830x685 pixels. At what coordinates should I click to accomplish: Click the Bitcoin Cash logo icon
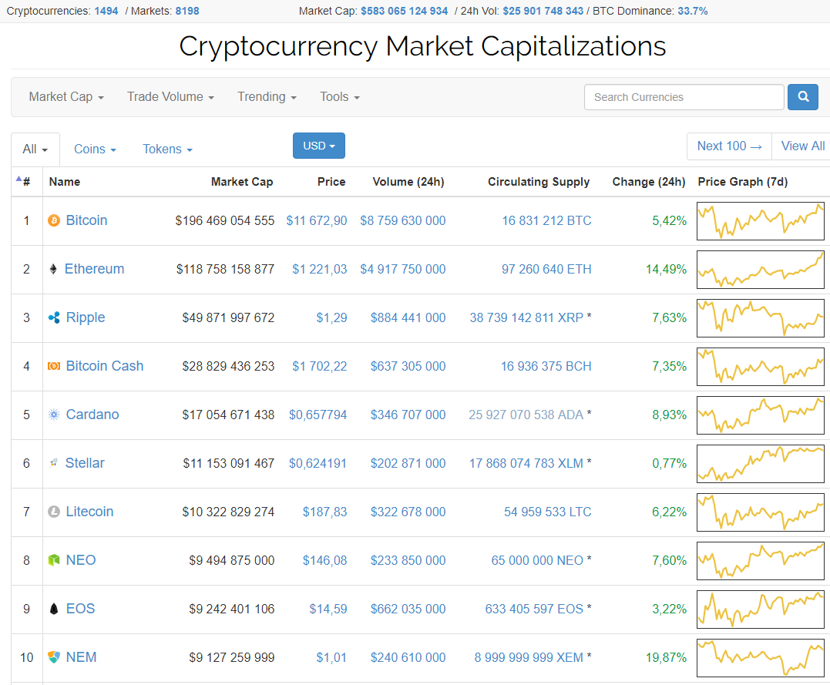(54, 367)
